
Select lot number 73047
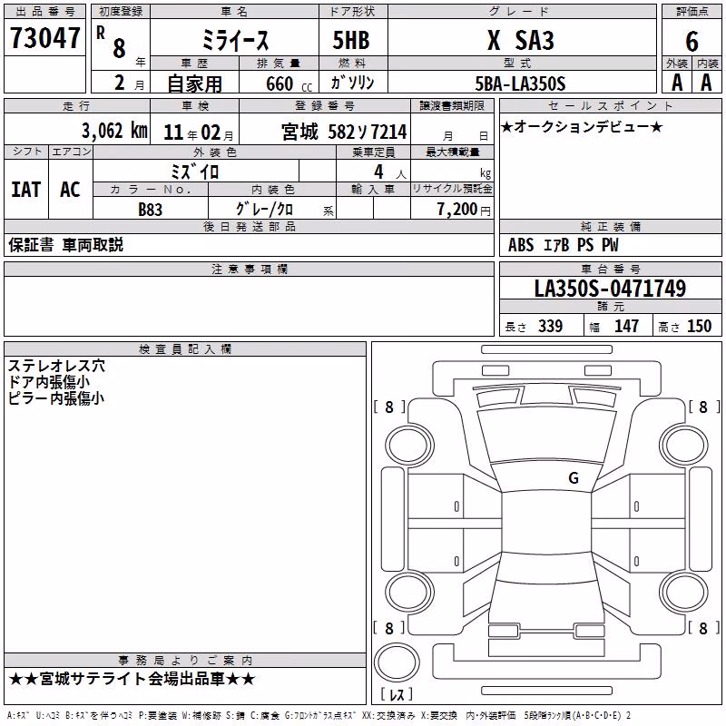[x=44, y=38]
